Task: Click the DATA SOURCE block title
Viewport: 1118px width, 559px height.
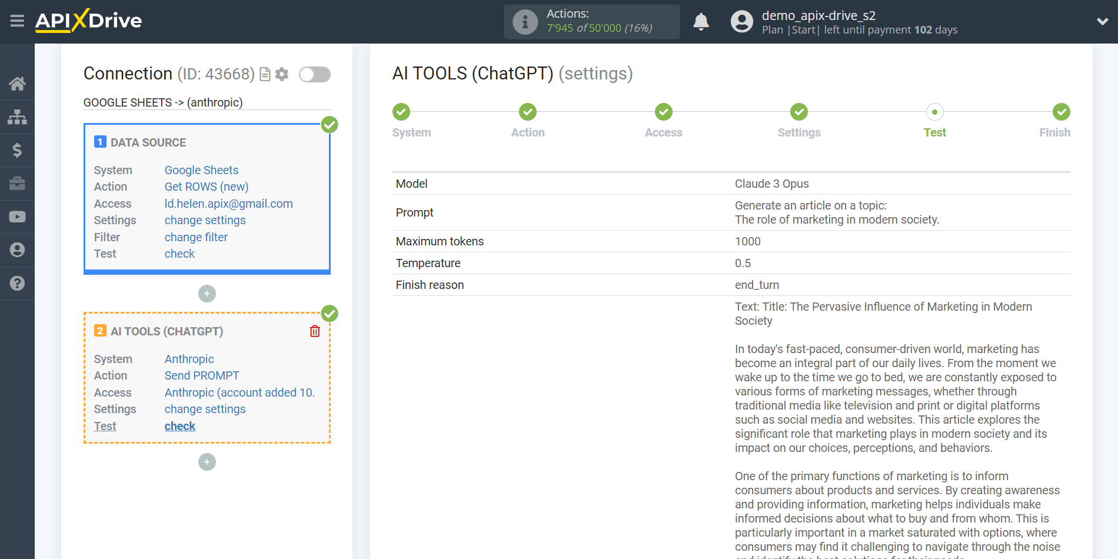Action: (x=148, y=142)
